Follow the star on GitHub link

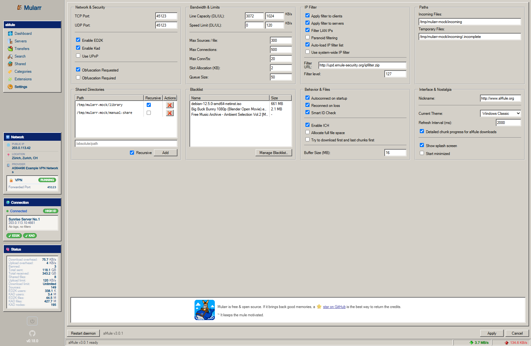coord(334,307)
